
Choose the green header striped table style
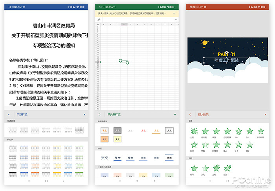pos(80,174)
